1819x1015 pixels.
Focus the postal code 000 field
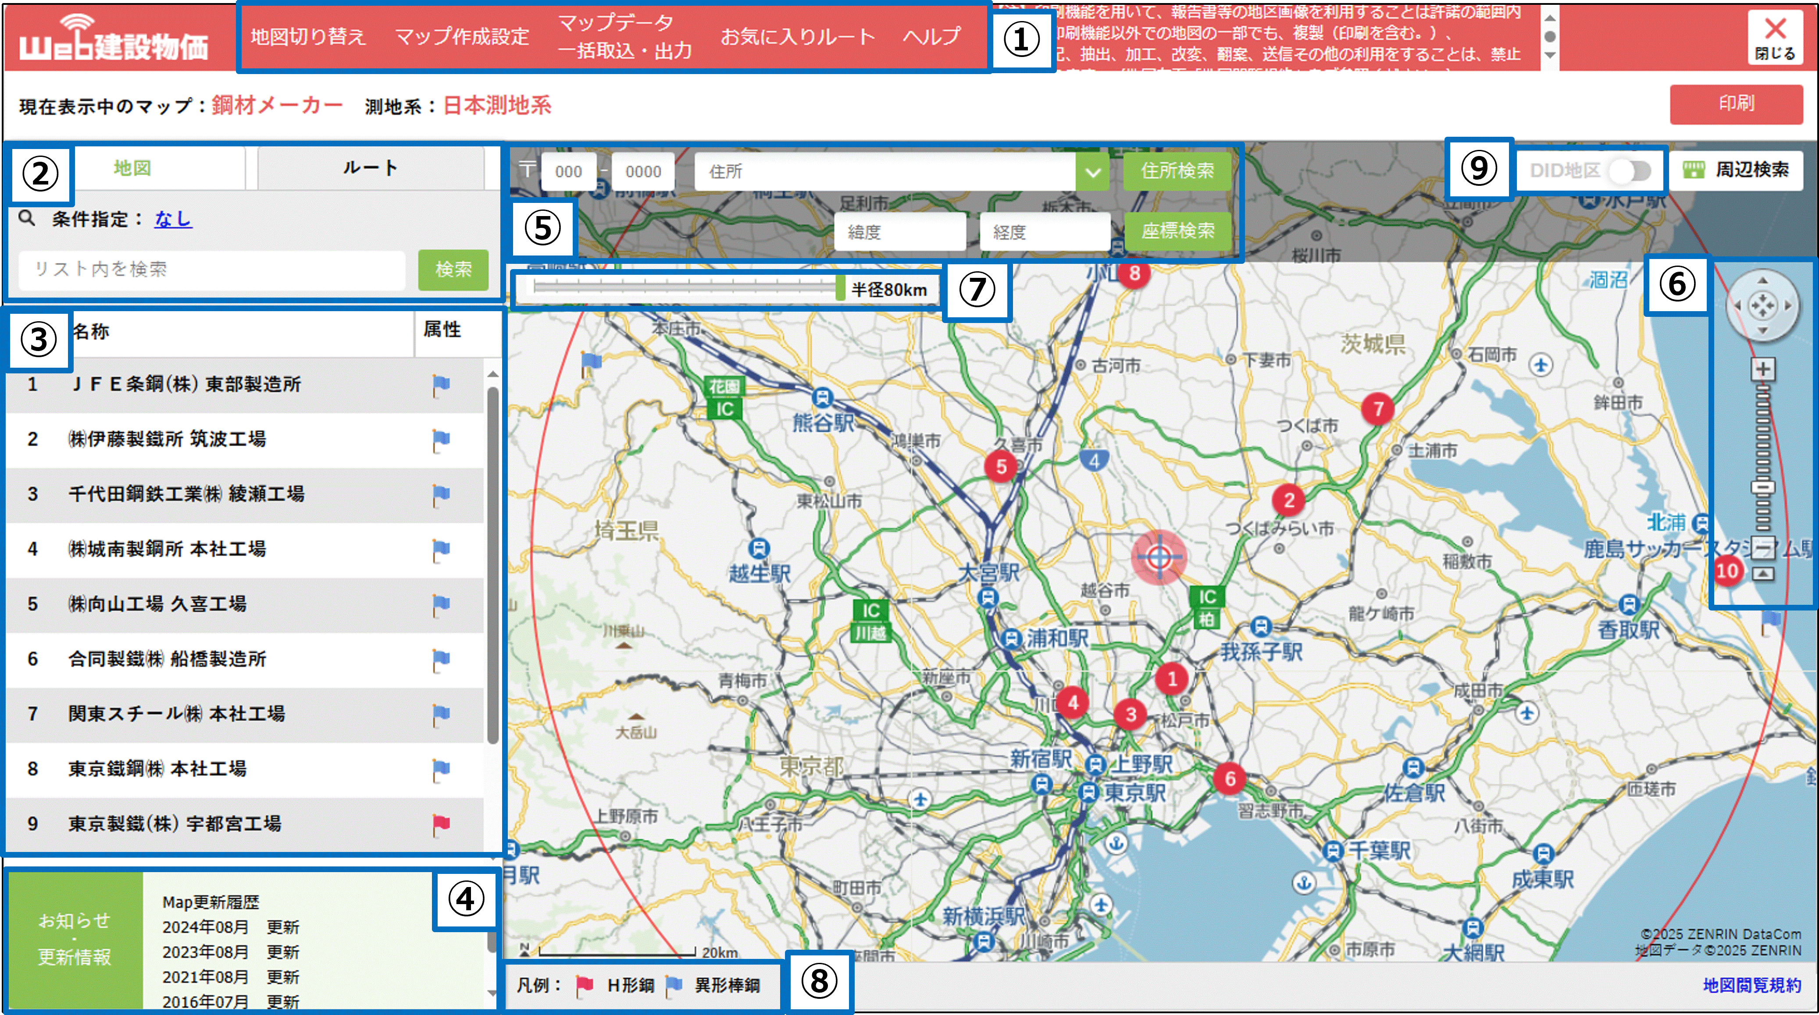point(569,171)
